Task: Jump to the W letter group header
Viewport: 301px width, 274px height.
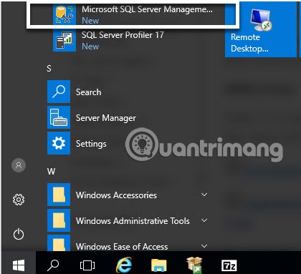Action: point(51,171)
